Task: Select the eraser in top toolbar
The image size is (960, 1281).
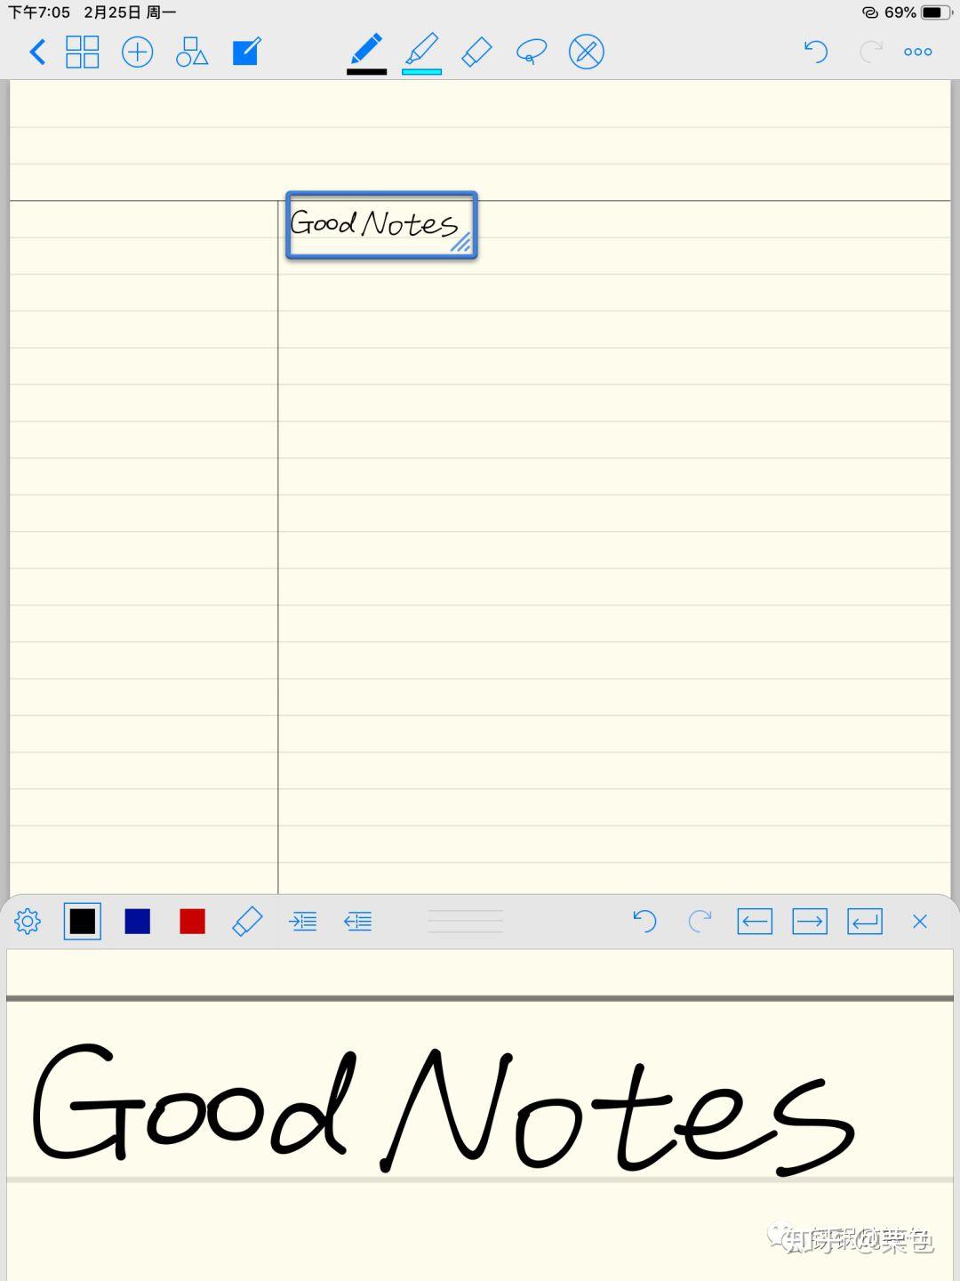Action: pyautogui.click(x=477, y=52)
